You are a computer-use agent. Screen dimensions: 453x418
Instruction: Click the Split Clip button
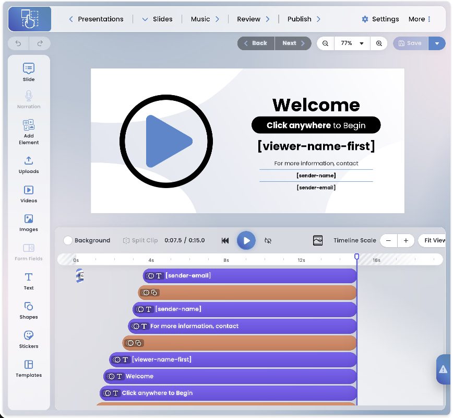tap(140, 240)
